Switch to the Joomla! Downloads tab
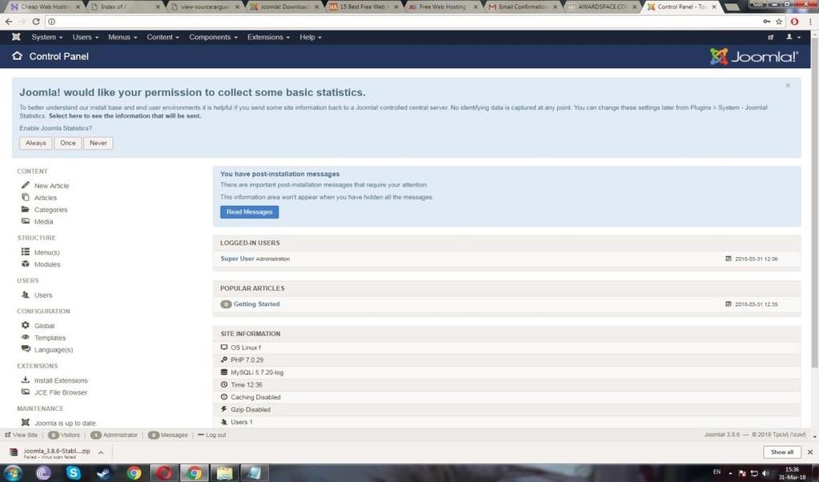This screenshot has height=482, width=819. tap(283, 6)
